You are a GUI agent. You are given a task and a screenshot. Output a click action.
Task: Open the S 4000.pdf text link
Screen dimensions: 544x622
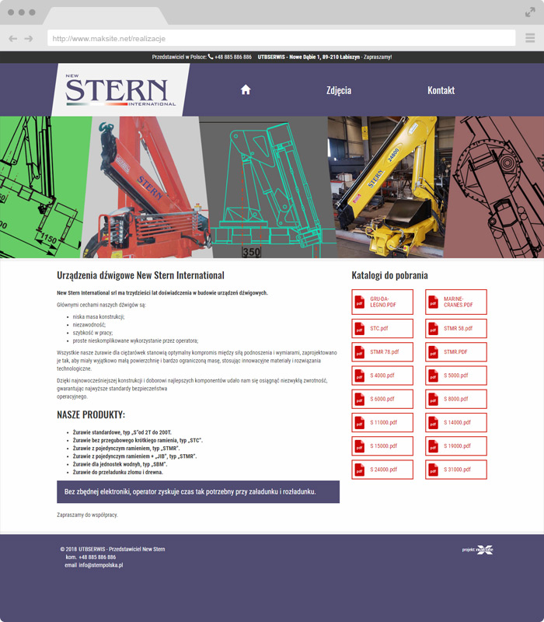[x=382, y=376]
